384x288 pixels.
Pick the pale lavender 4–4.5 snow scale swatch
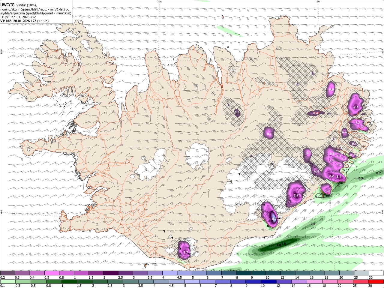(170, 273)
